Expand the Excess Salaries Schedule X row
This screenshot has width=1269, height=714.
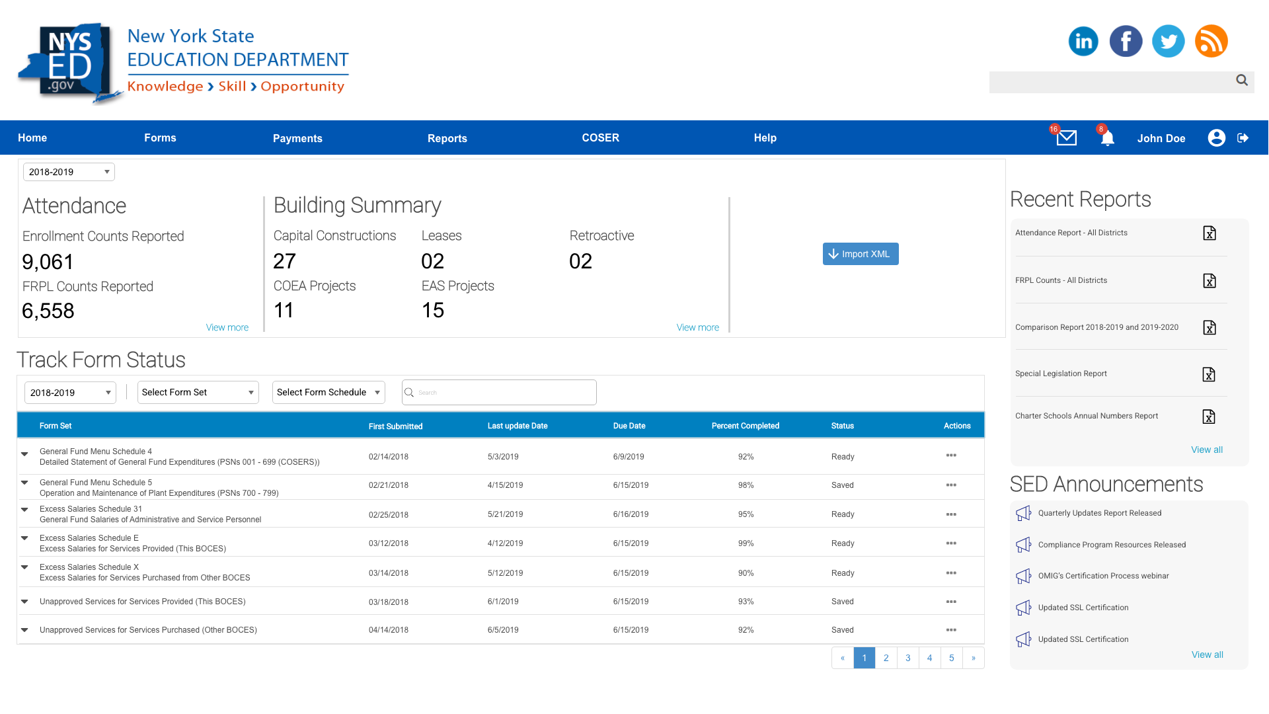click(x=24, y=567)
